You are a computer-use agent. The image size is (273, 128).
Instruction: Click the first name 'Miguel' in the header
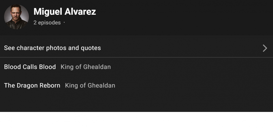(x=48, y=12)
